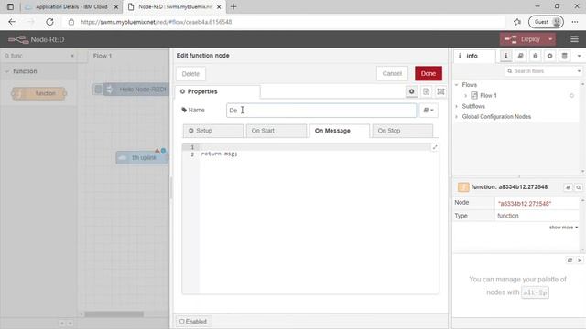Click the workspace horizontal scrollbar
This screenshot has height=329, width=586.
[114, 314]
